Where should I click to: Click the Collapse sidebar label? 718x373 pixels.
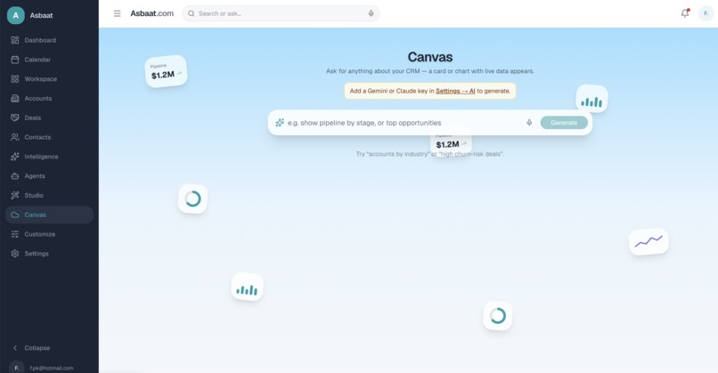[37, 348]
